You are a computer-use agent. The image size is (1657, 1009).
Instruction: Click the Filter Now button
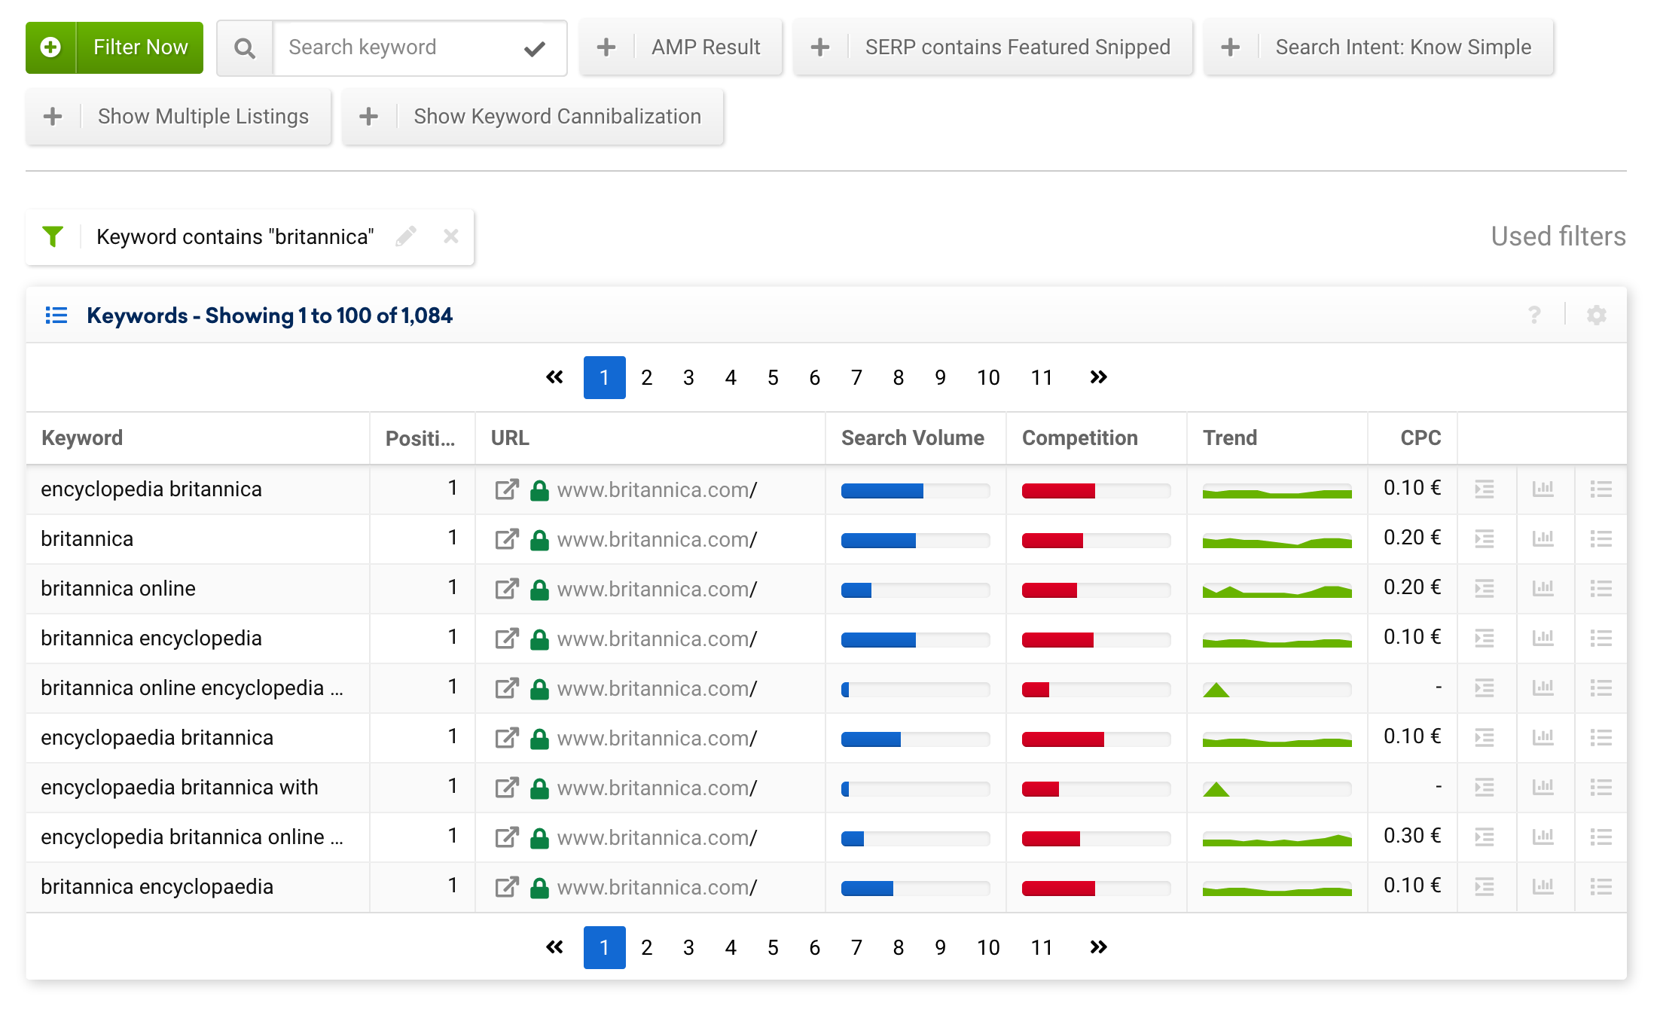click(x=114, y=47)
